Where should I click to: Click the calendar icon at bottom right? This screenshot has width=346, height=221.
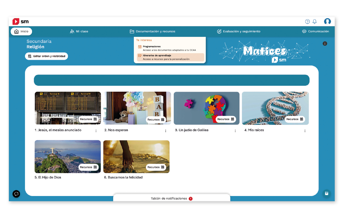pos(327,193)
